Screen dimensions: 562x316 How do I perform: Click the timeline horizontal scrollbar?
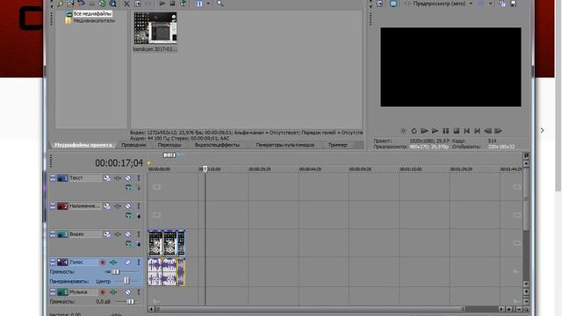(310, 309)
